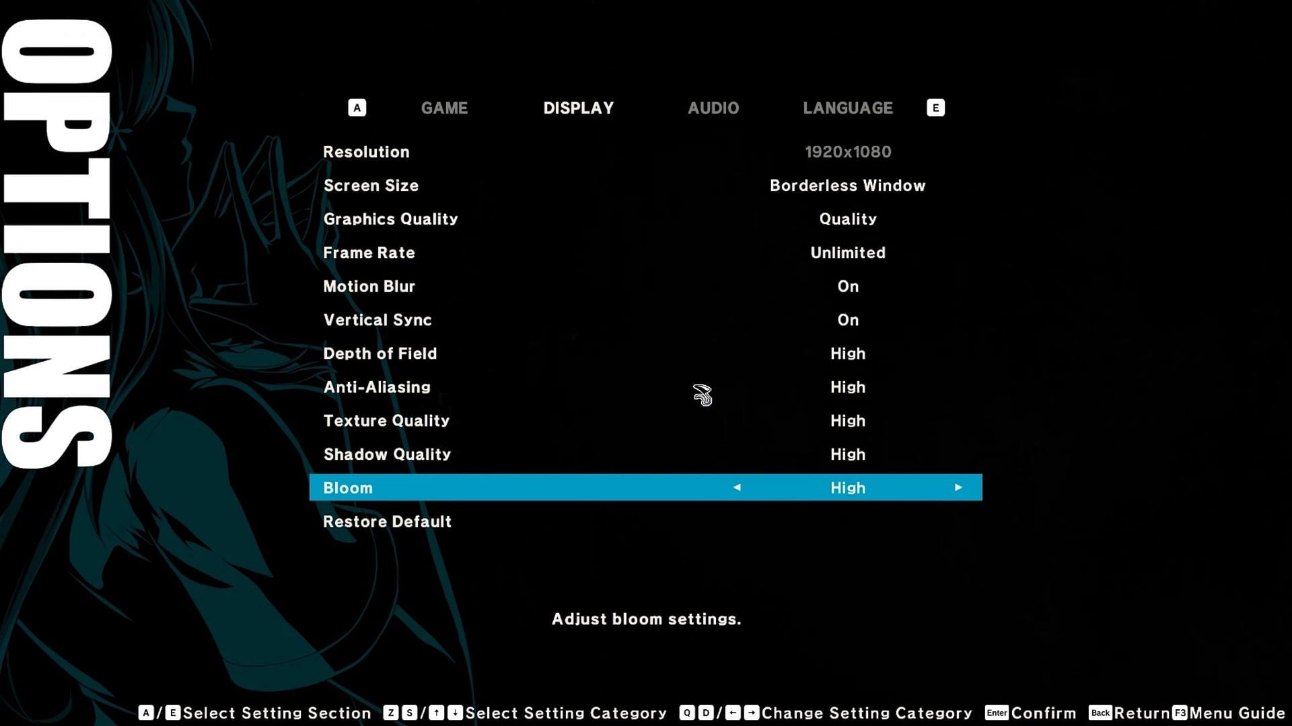This screenshot has width=1292, height=726.
Task: Click the up arrow key icon in footer
Action: 436,713
